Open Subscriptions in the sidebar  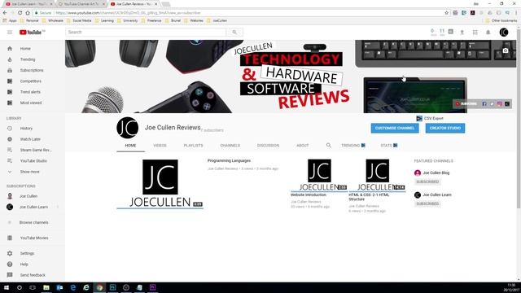click(x=33, y=71)
